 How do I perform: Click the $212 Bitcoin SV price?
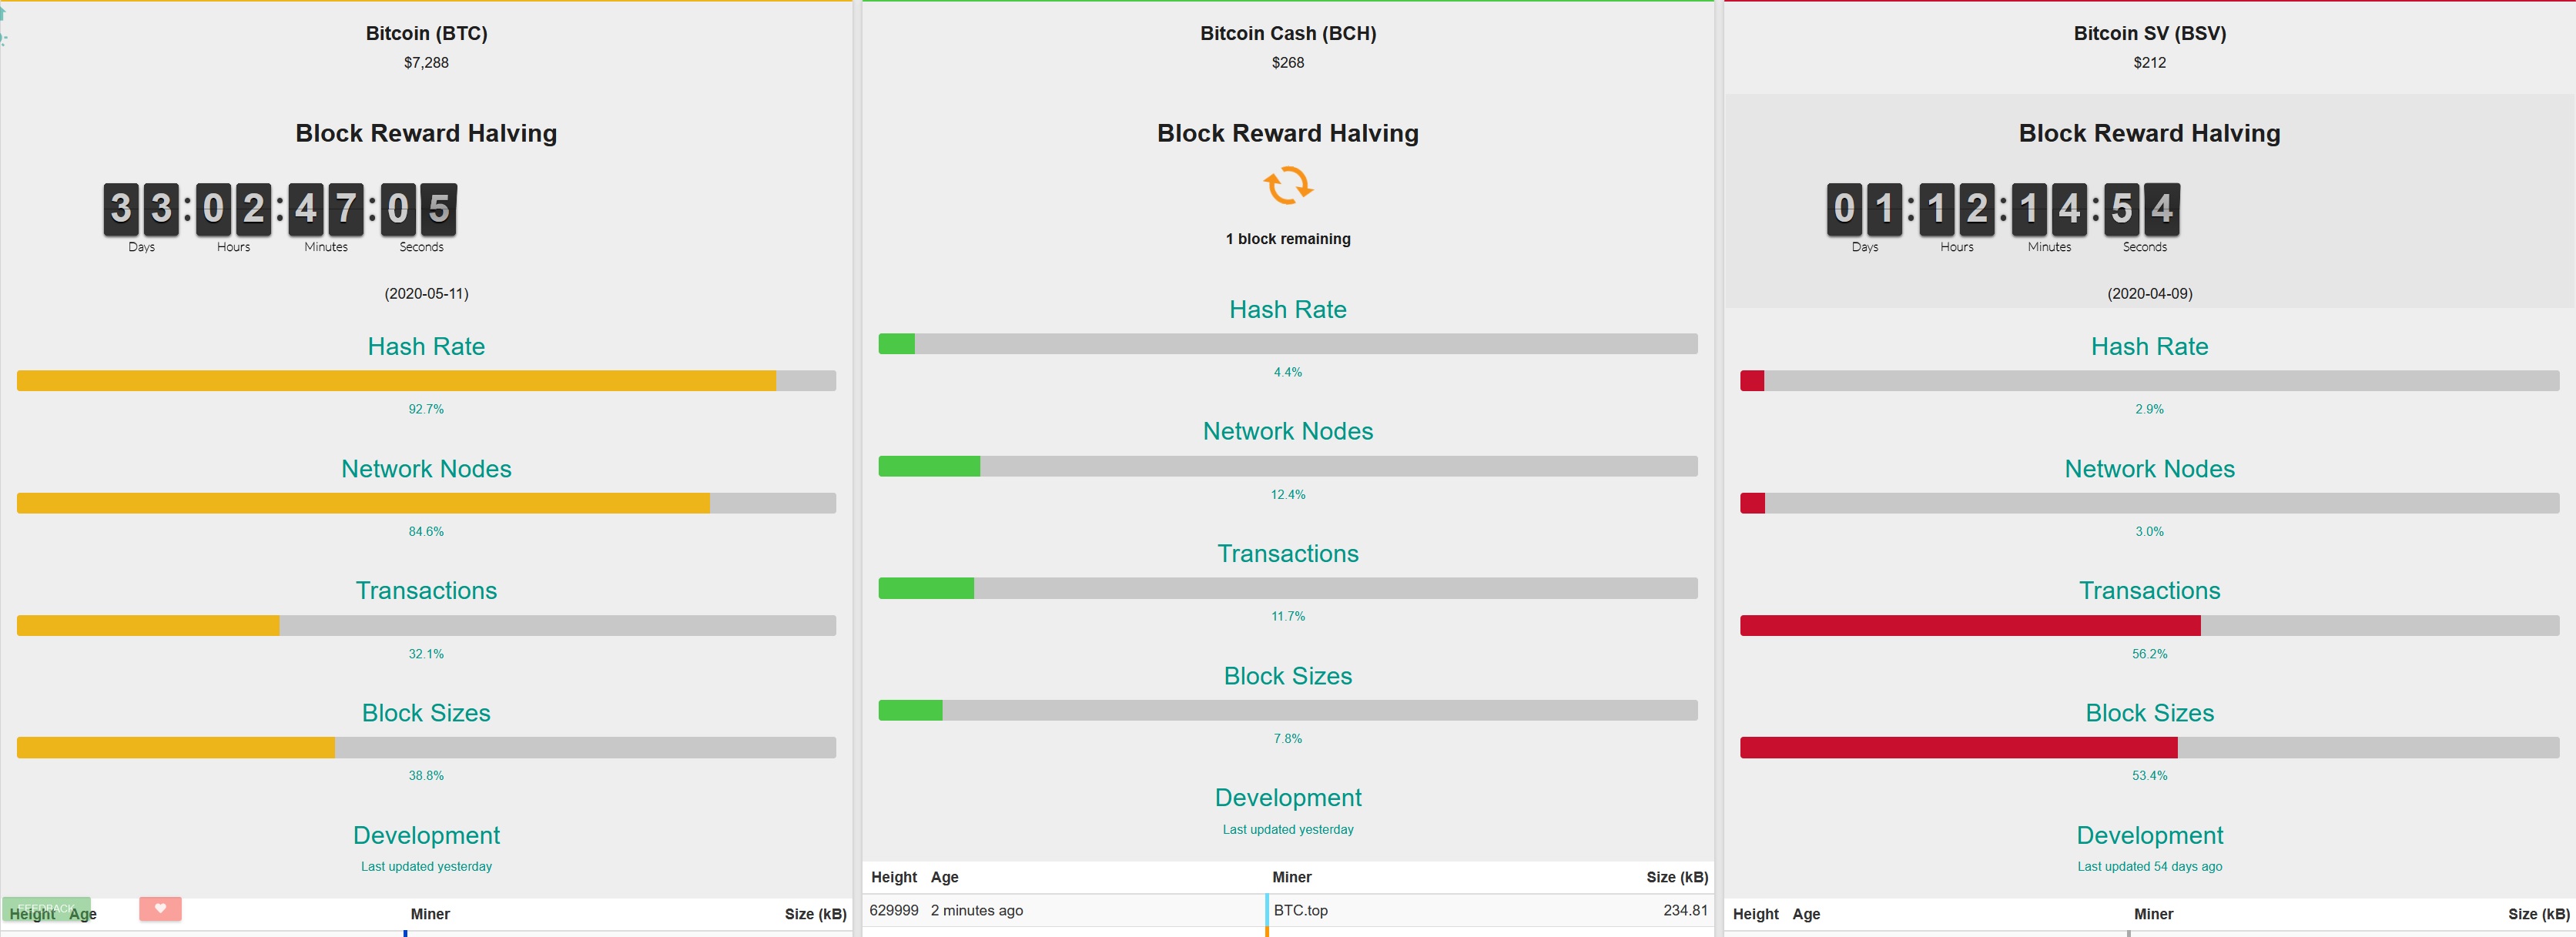tap(2150, 62)
